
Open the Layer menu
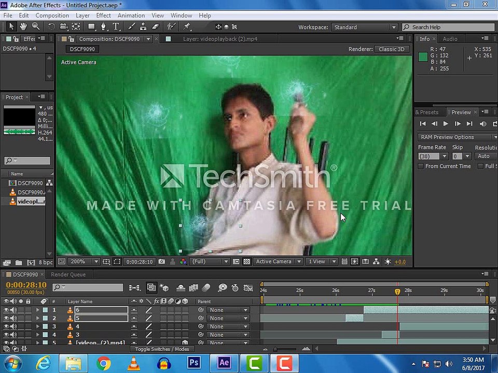click(x=82, y=16)
